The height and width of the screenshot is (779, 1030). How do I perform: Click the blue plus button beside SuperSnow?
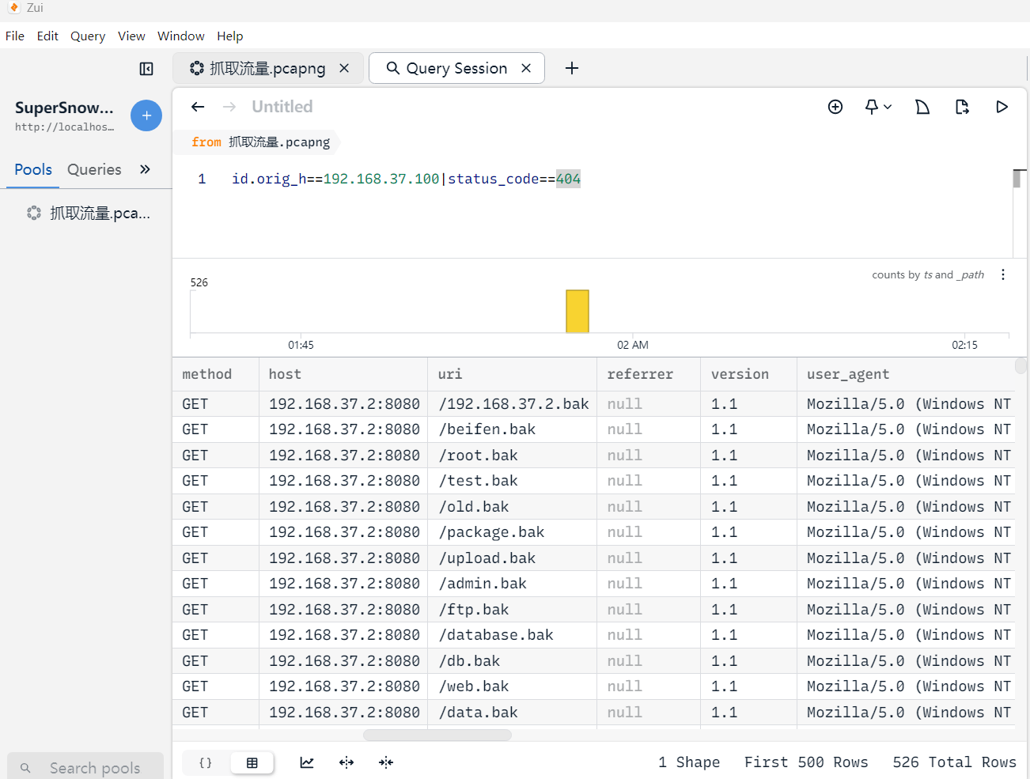(146, 115)
